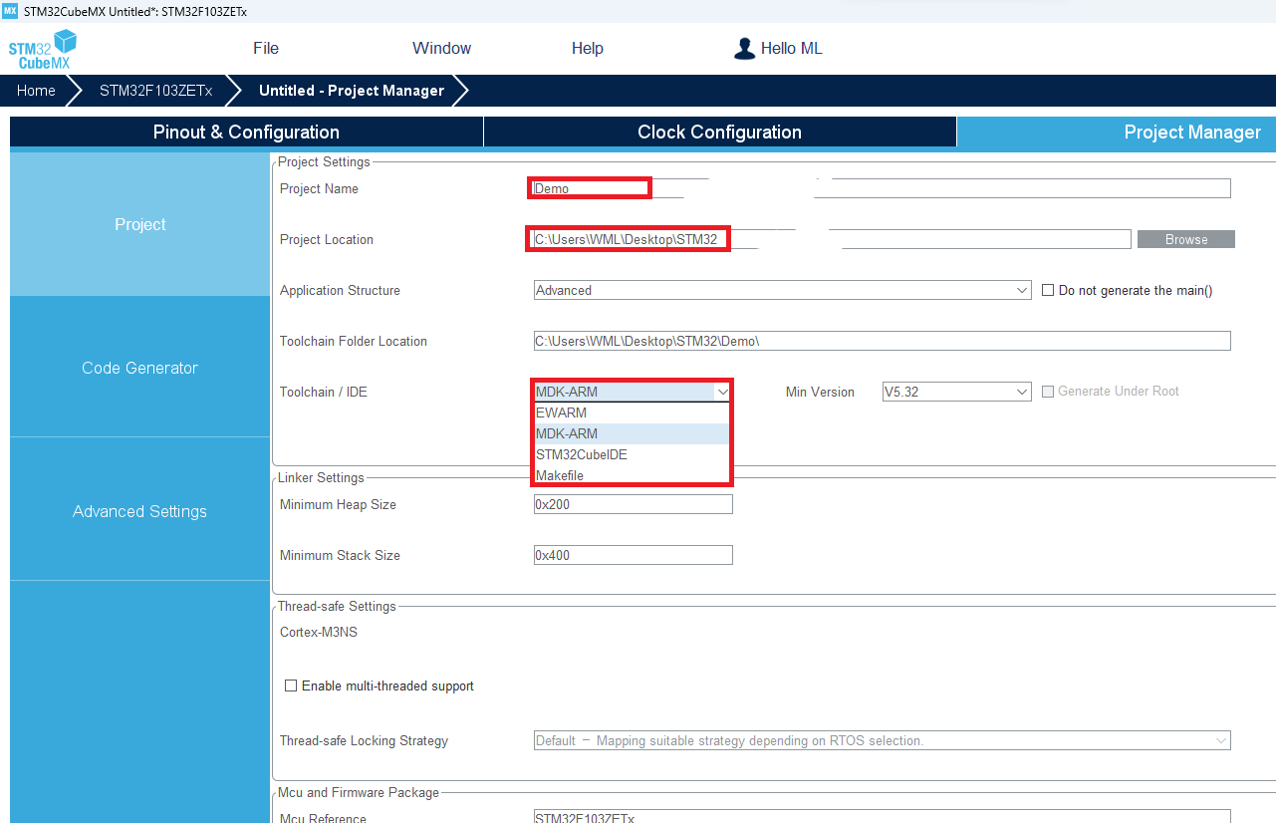Click the Mcu and Firmware Package title

point(358,792)
